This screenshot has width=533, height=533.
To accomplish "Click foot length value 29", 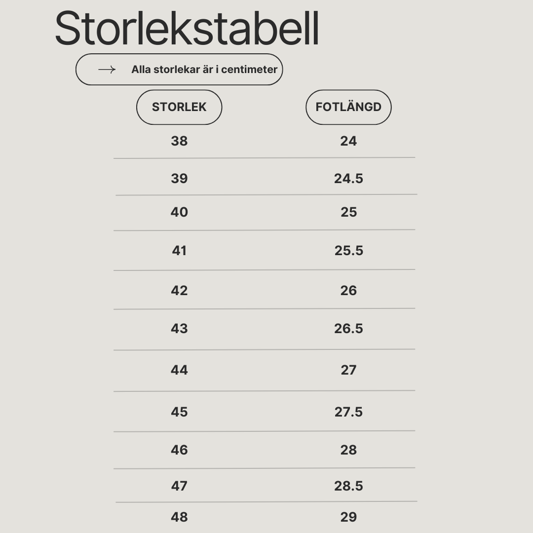I will click(x=348, y=517).
